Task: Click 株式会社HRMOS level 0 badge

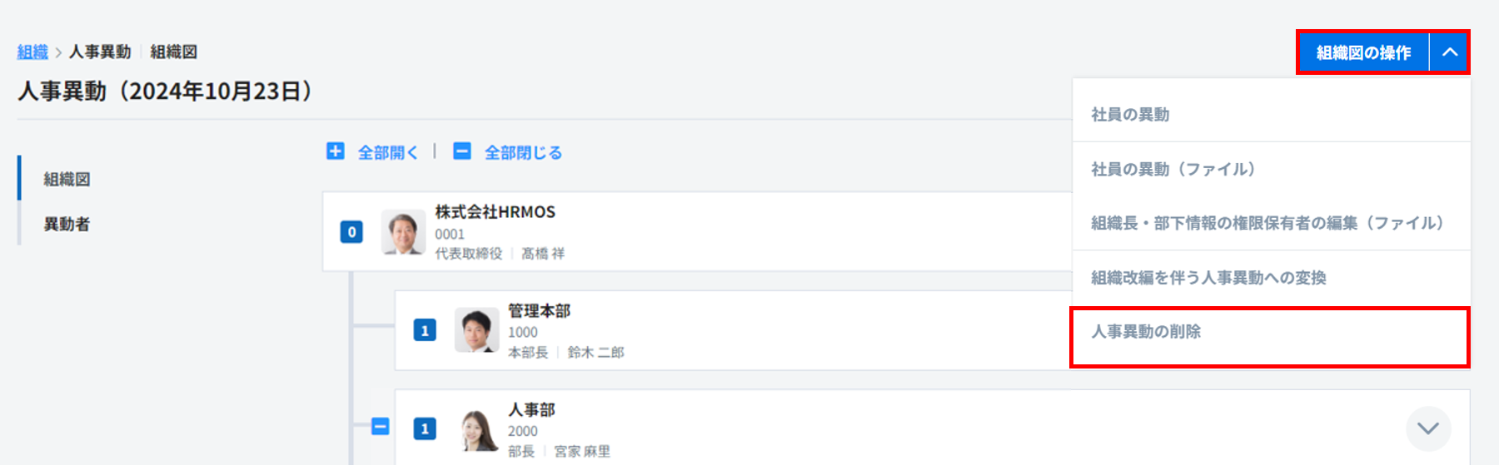Action: pyautogui.click(x=351, y=232)
